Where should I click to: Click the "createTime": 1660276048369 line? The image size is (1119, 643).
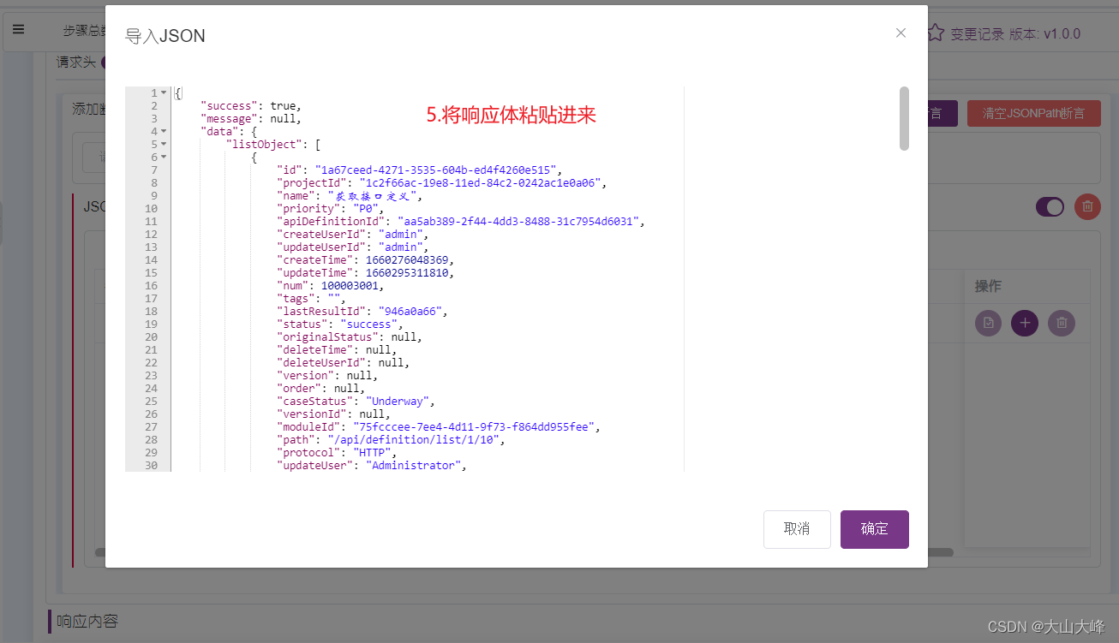coord(366,259)
